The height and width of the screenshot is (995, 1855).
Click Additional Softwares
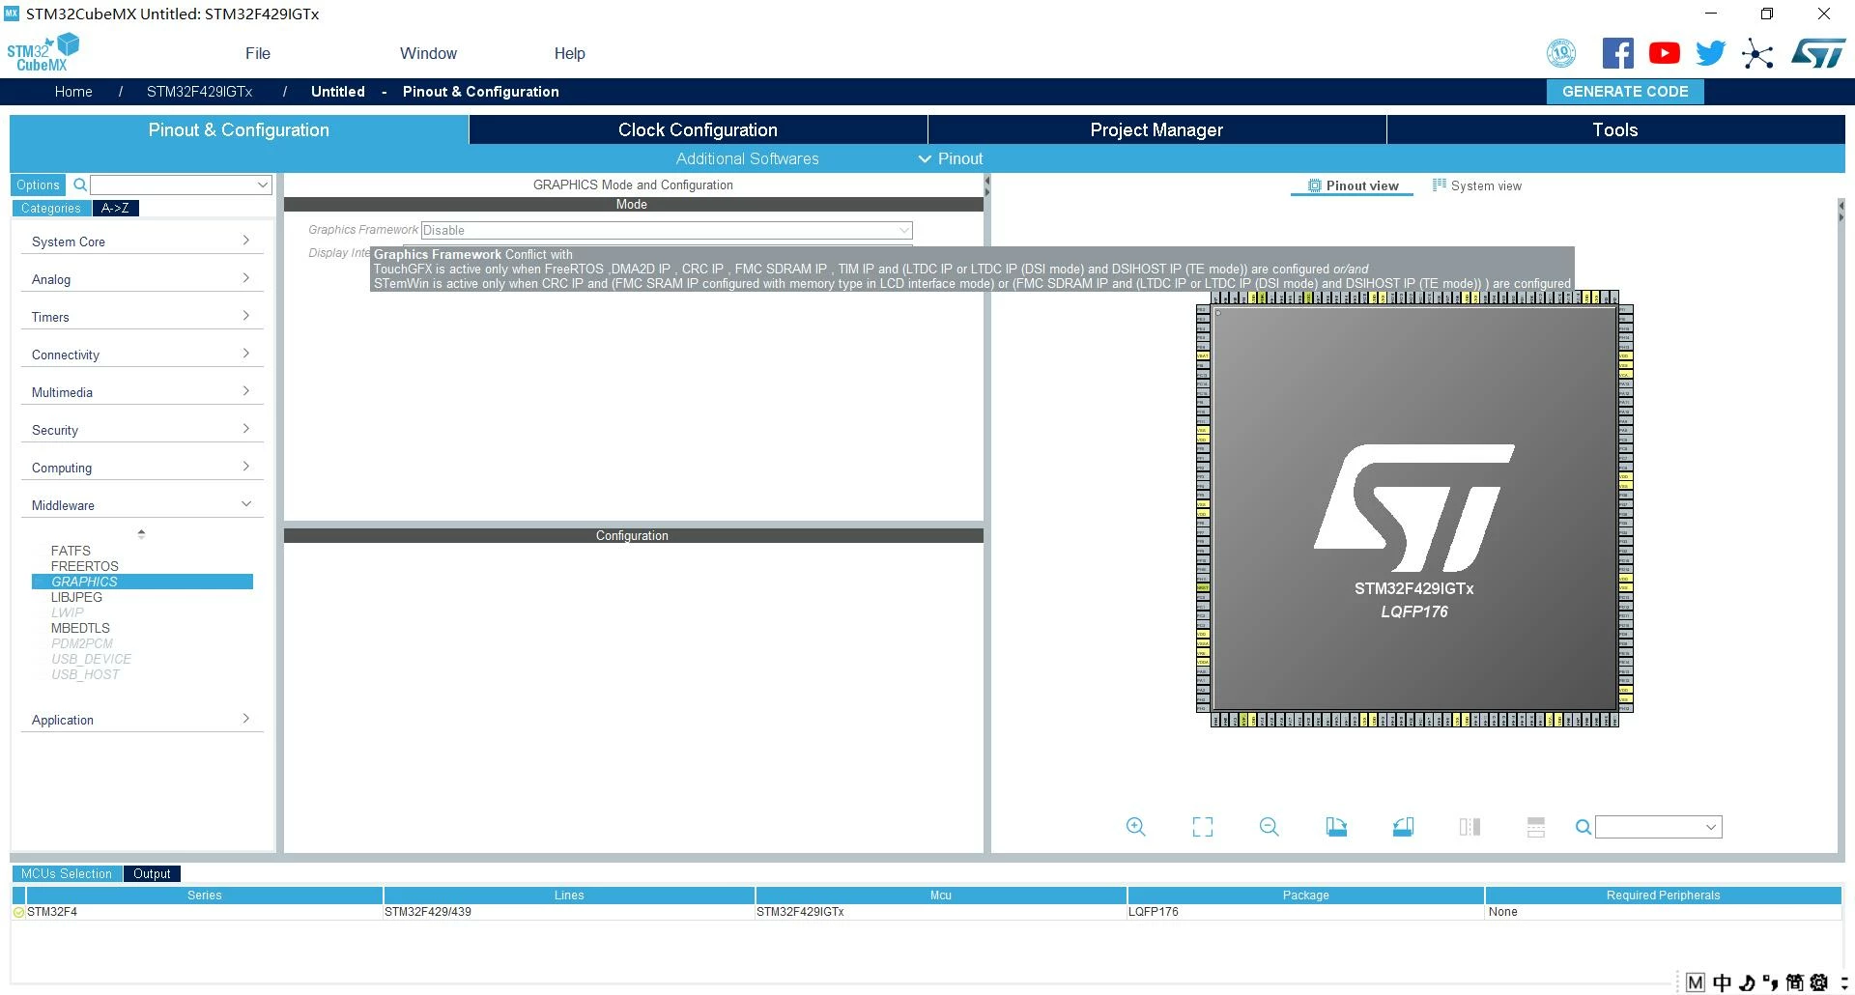pyautogui.click(x=748, y=158)
